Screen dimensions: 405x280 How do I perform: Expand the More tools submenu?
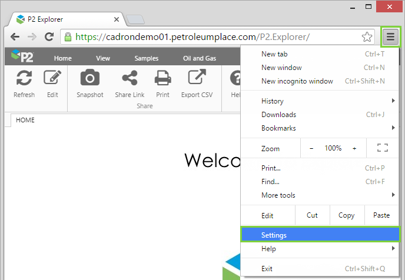(320, 195)
